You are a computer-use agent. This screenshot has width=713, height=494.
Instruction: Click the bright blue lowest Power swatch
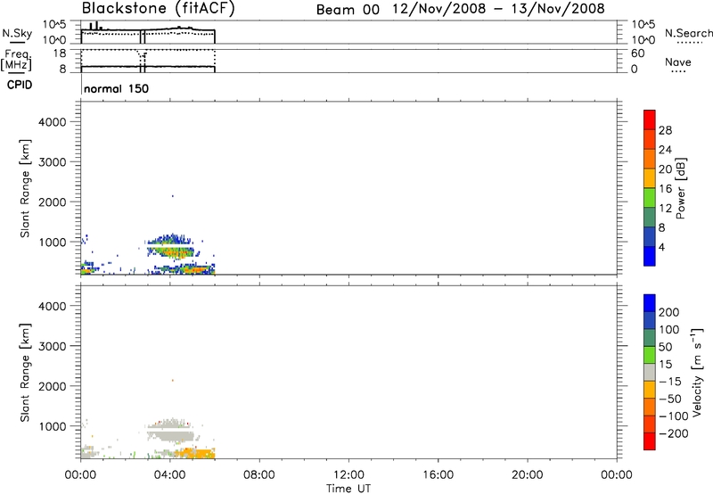click(650, 256)
